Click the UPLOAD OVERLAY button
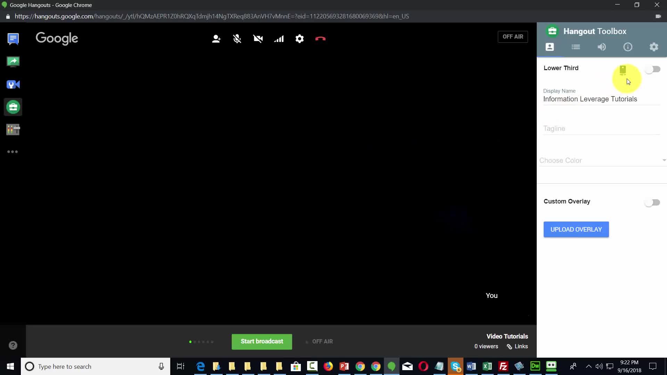667x375 pixels. click(576, 230)
